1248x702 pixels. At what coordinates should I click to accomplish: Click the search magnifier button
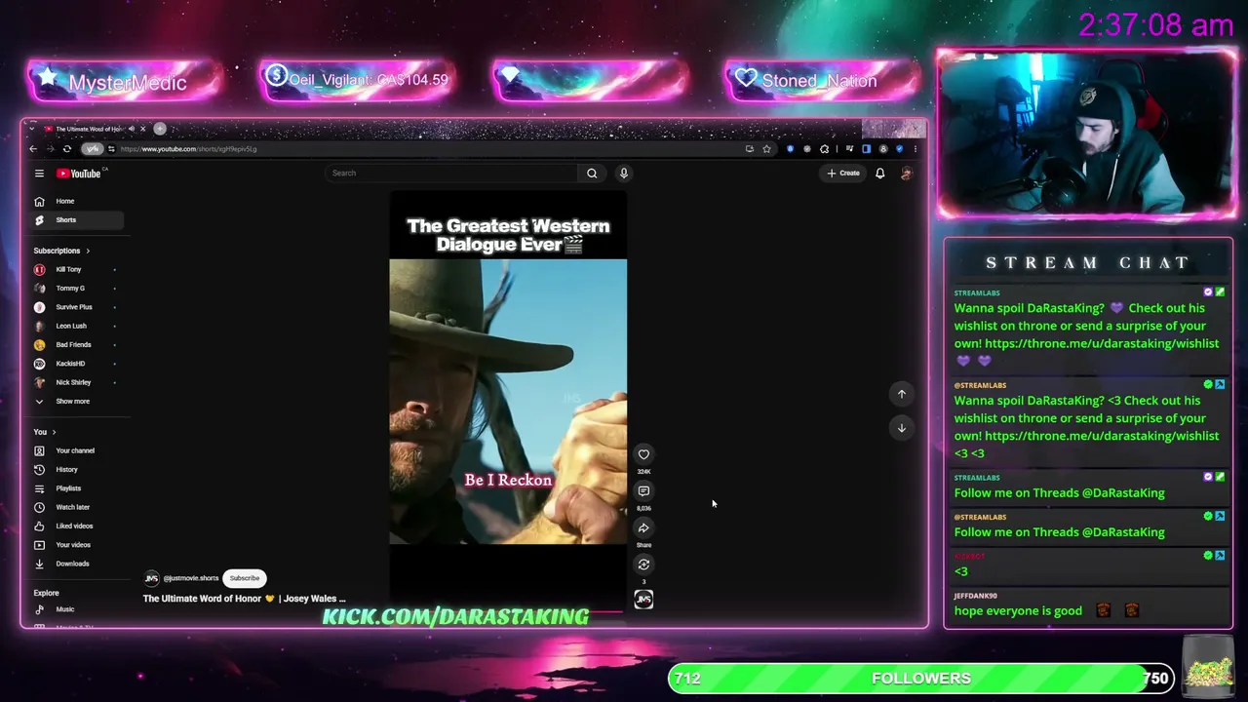pos(592,174)
